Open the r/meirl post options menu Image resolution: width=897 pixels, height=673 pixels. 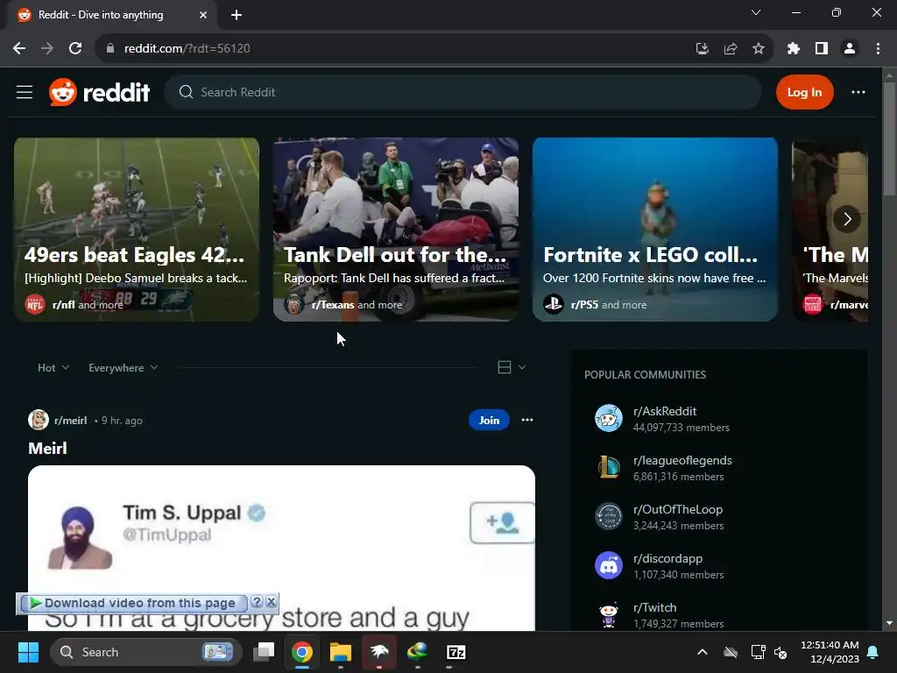526,420
